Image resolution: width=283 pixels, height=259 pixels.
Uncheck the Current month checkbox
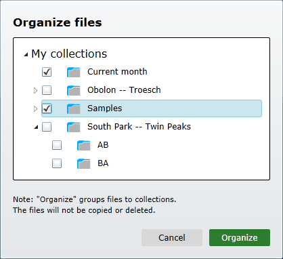47,72
